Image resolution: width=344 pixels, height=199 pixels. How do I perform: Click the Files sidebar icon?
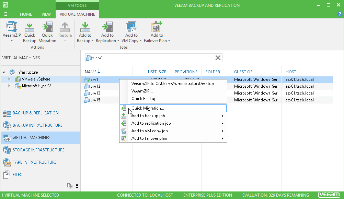7,174
